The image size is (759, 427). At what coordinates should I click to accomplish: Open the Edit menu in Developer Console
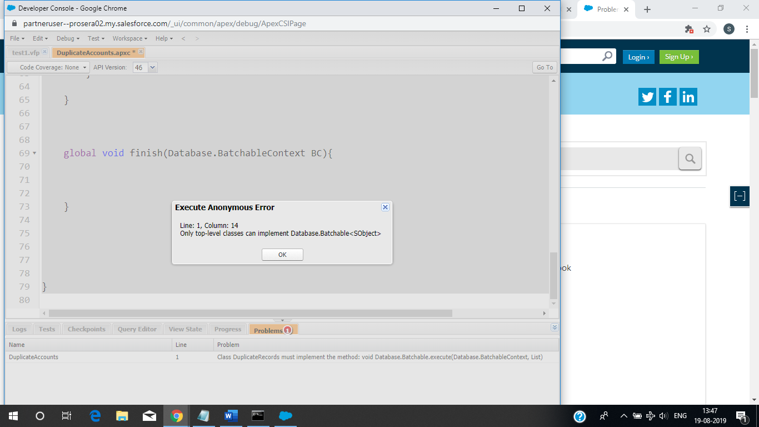(40, 38)
